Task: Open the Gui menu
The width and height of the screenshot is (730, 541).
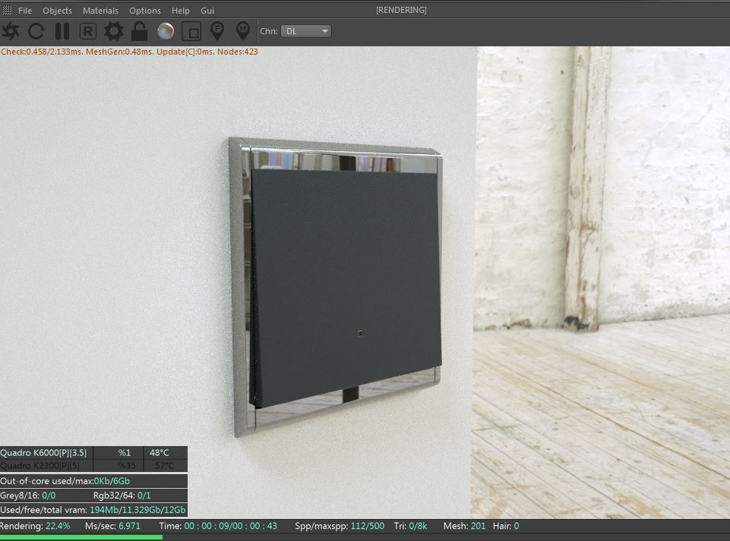Action: coord(207,10)
